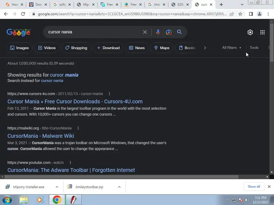This screenshot has width=274, height=205.
Task: Filter results by Maps
Action: (162, 48)
